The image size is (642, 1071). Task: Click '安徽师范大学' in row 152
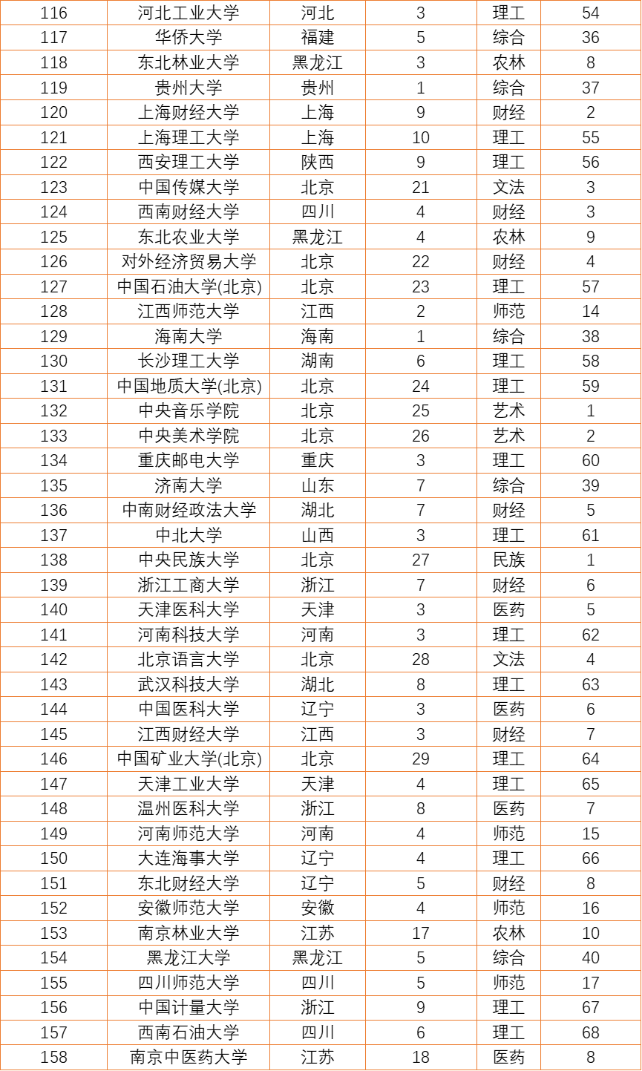point(189,908)
